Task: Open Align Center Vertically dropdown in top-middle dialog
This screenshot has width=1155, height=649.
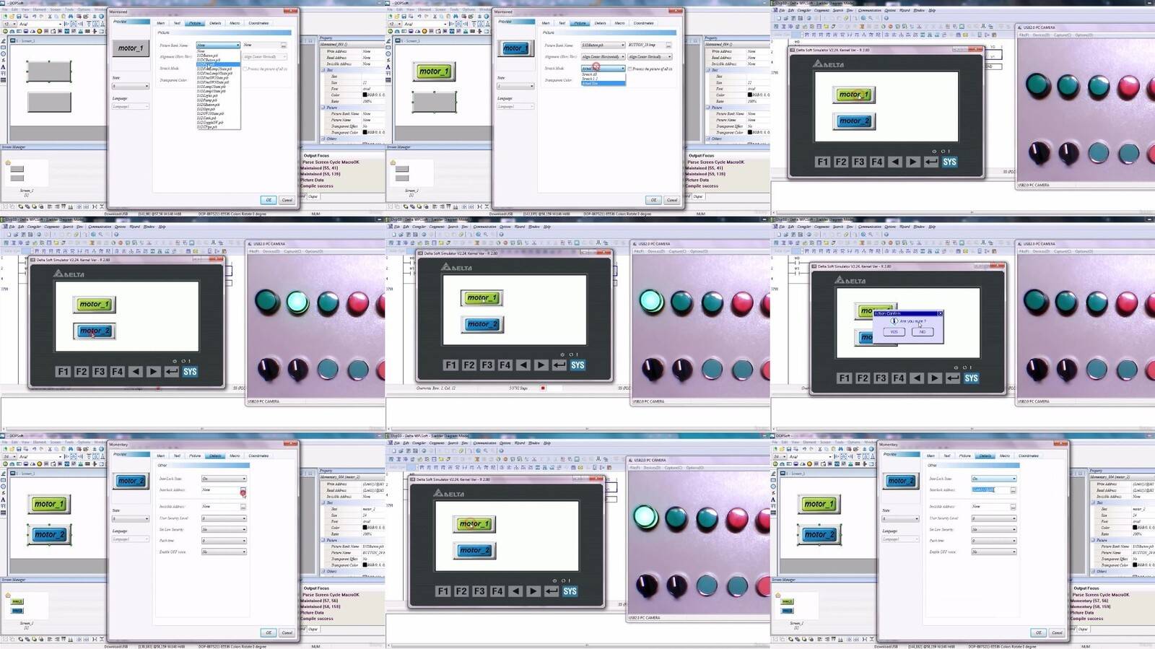Action: point(650,56)
